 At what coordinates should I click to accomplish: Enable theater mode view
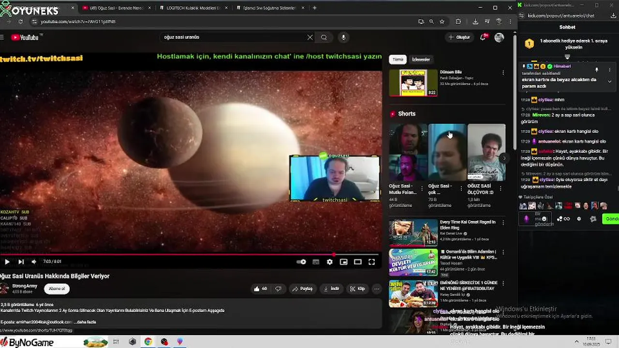(358, 262)
